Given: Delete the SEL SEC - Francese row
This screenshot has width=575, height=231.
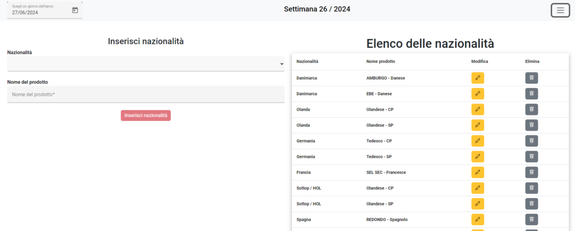Looking at the screenshot, I should [x=531, y=173].
